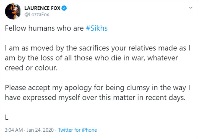The height and width of the screenshot is (138, 198).
Task: Click the line starting 'I am as moved'
Action: (97, 48)
